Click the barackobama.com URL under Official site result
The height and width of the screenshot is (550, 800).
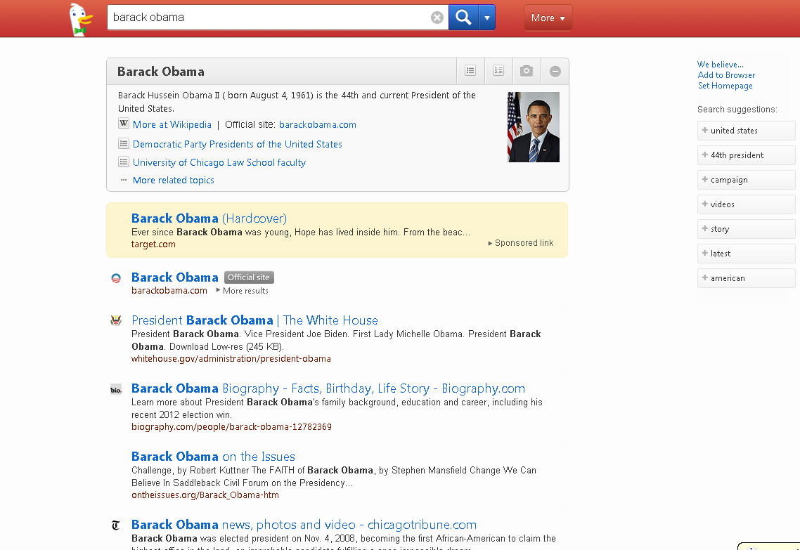[x=169, y=291]
